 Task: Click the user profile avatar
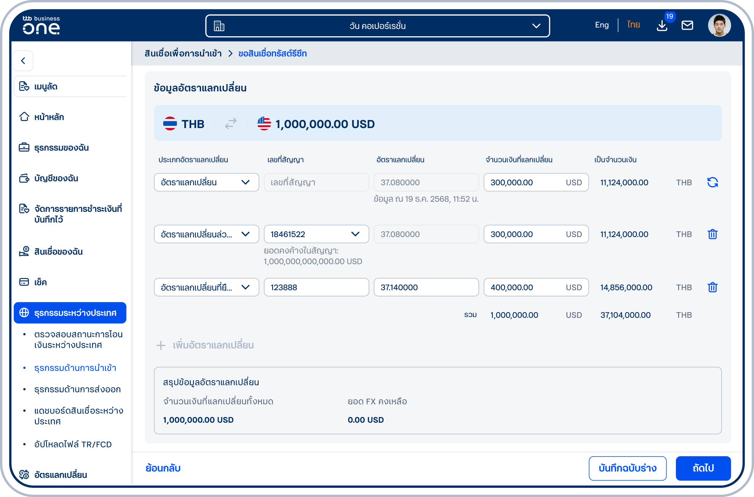click(719, 26)
